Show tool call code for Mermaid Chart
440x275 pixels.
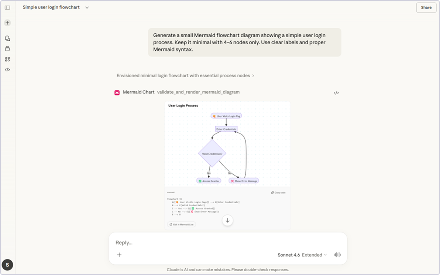336,93
